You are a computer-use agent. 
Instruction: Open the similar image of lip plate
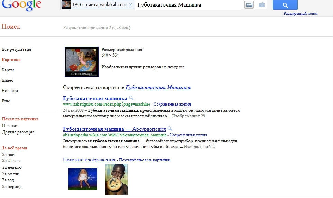tap(117, 179)
